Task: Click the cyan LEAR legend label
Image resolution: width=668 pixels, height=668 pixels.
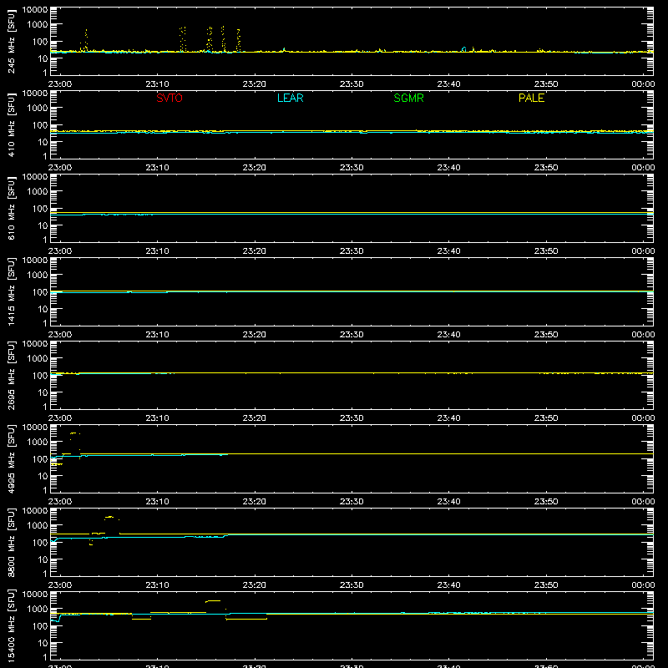Action: click(290, 98)
